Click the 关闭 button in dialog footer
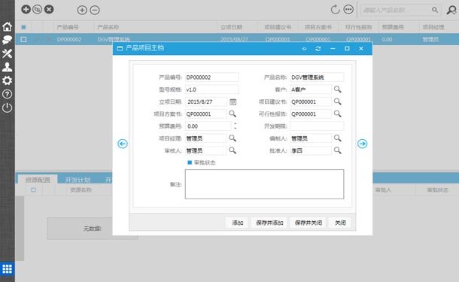Viewport: 459px width, 282px height. point(340,223)
